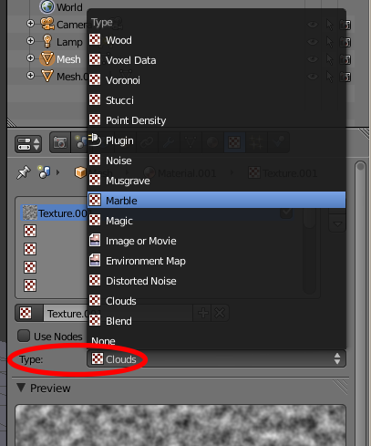
Task: Click the Lamp label in outliner
Action: (69, 42)
